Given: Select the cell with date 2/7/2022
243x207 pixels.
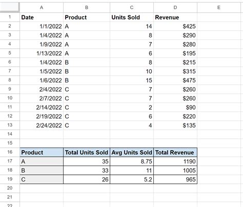Looking at the screenshot, I should coord(42,98).
